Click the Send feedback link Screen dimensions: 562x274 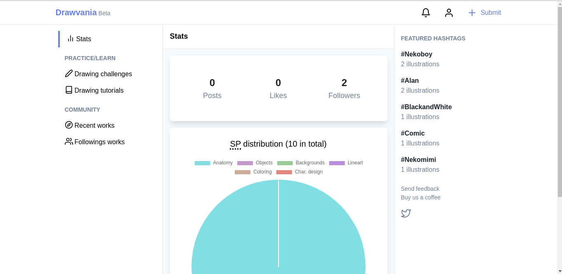[420, 189]
